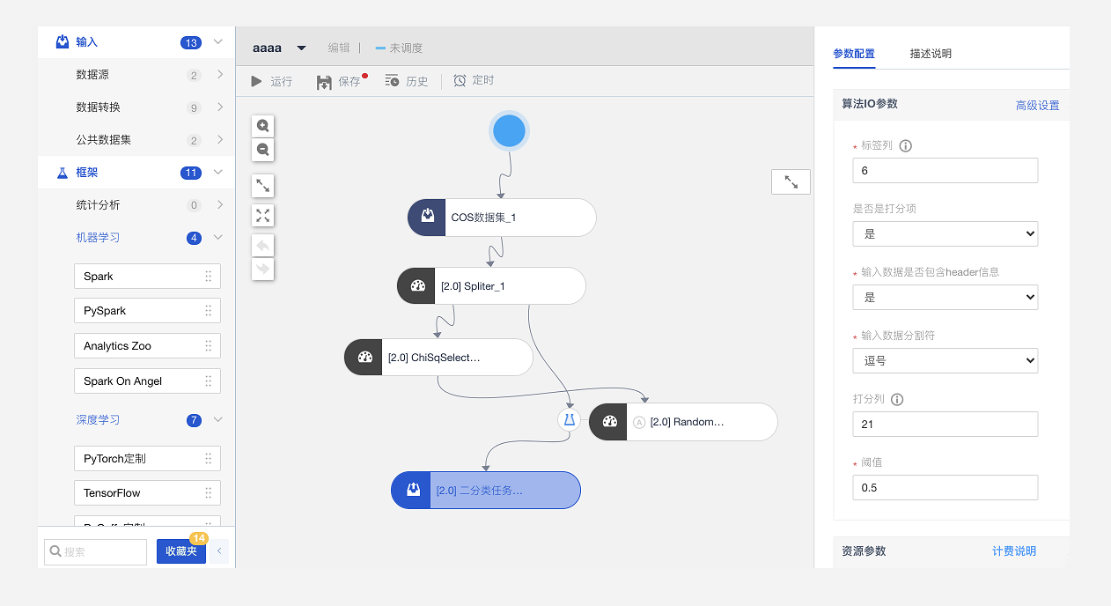Viewport: 1111px width, 606px height.
Task: Switch to the 描述说明 tab
Action: (x=931, y=54)
